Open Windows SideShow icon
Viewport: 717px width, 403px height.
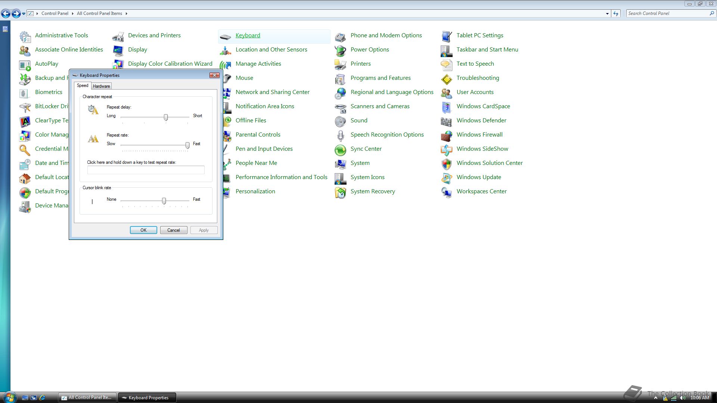coord(447,150)
